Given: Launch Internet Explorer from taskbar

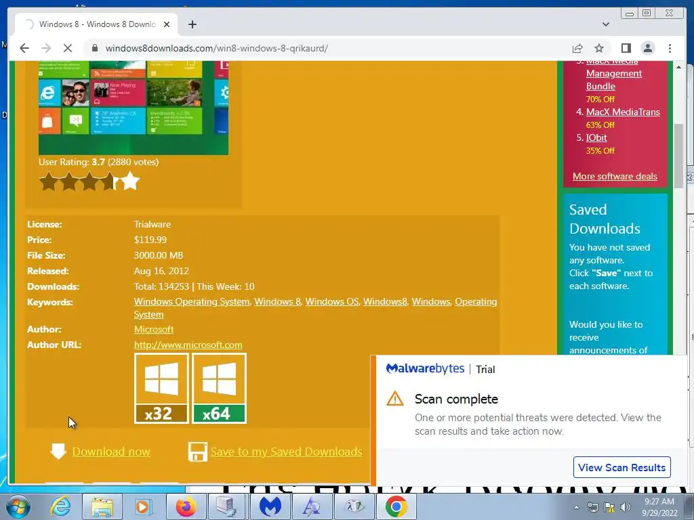Looking at the screenshot, I should click(60, 506).
